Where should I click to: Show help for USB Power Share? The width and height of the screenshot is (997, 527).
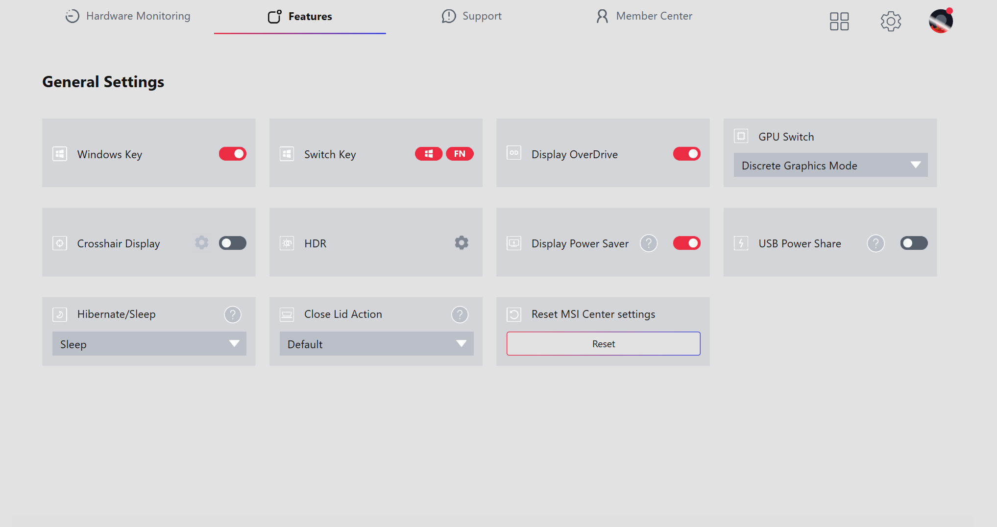point(875,243)
